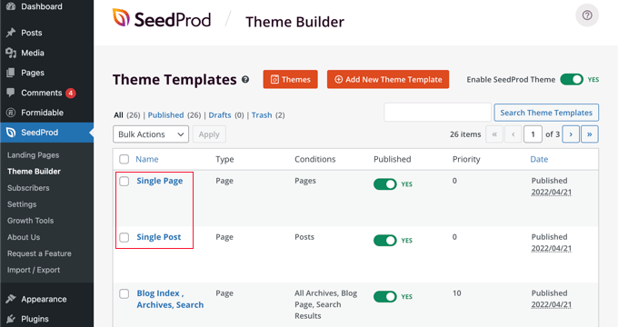Screen dimensions: 618x327
Task: Open Pages in the sidebar menu
Action: tap(33, 73)
